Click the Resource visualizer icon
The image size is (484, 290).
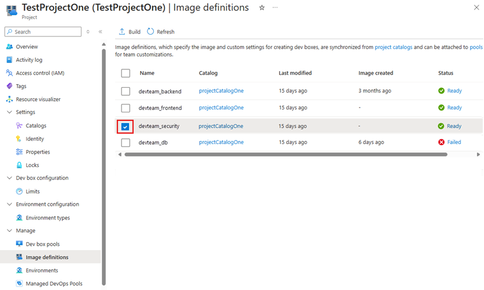[9, 99]
